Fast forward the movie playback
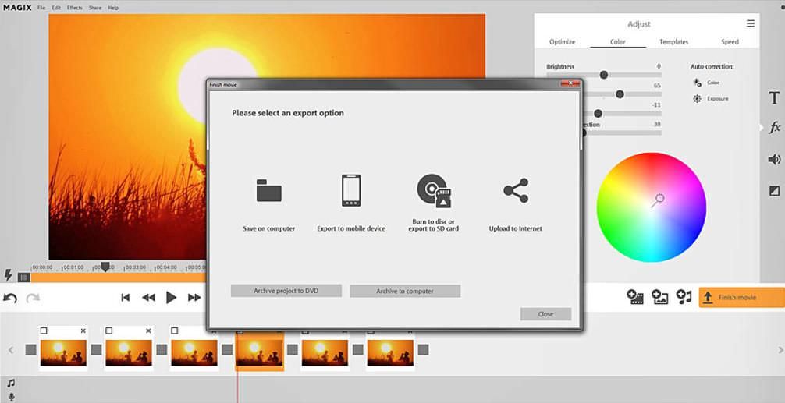This screenshot has height=403, width=785. pyautogui.click(x=194, y=298)
